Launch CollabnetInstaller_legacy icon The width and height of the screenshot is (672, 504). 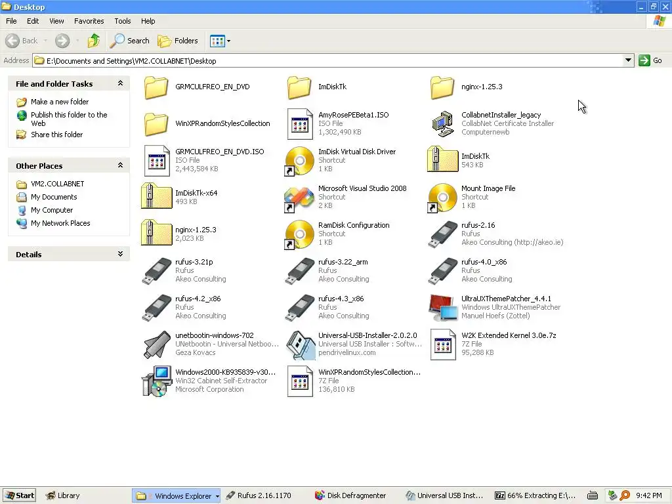click(x=442, y=124)
